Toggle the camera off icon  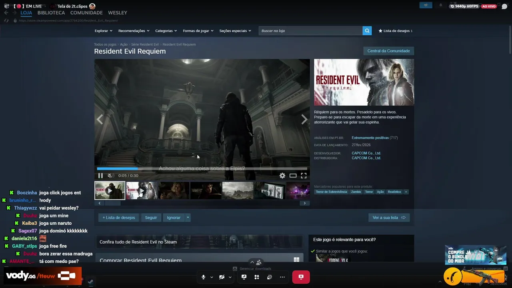222,277
